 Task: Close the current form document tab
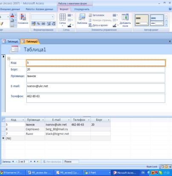[170, 41]
